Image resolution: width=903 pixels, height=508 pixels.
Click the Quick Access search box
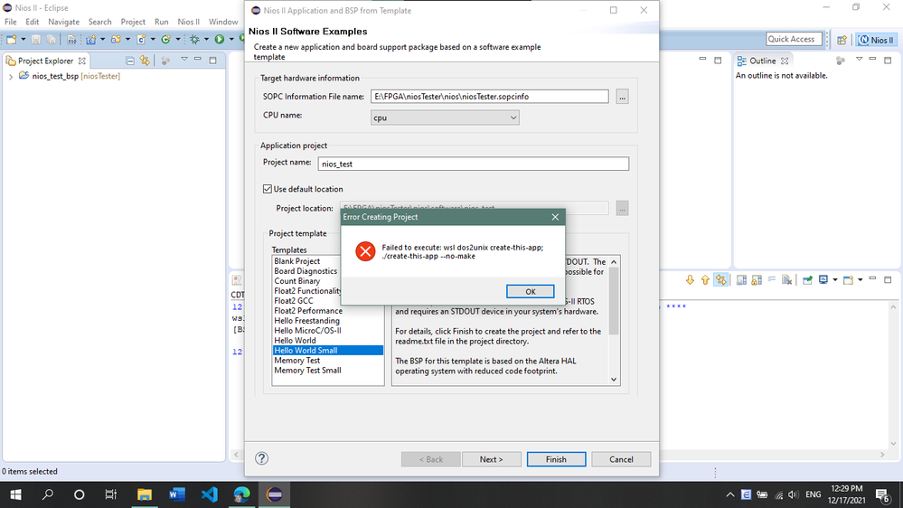(x=794, y=39)
